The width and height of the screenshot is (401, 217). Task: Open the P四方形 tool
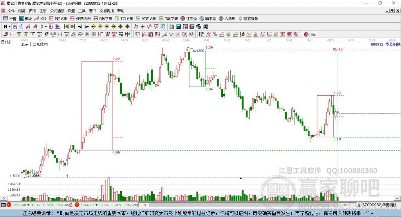point(58,19)
